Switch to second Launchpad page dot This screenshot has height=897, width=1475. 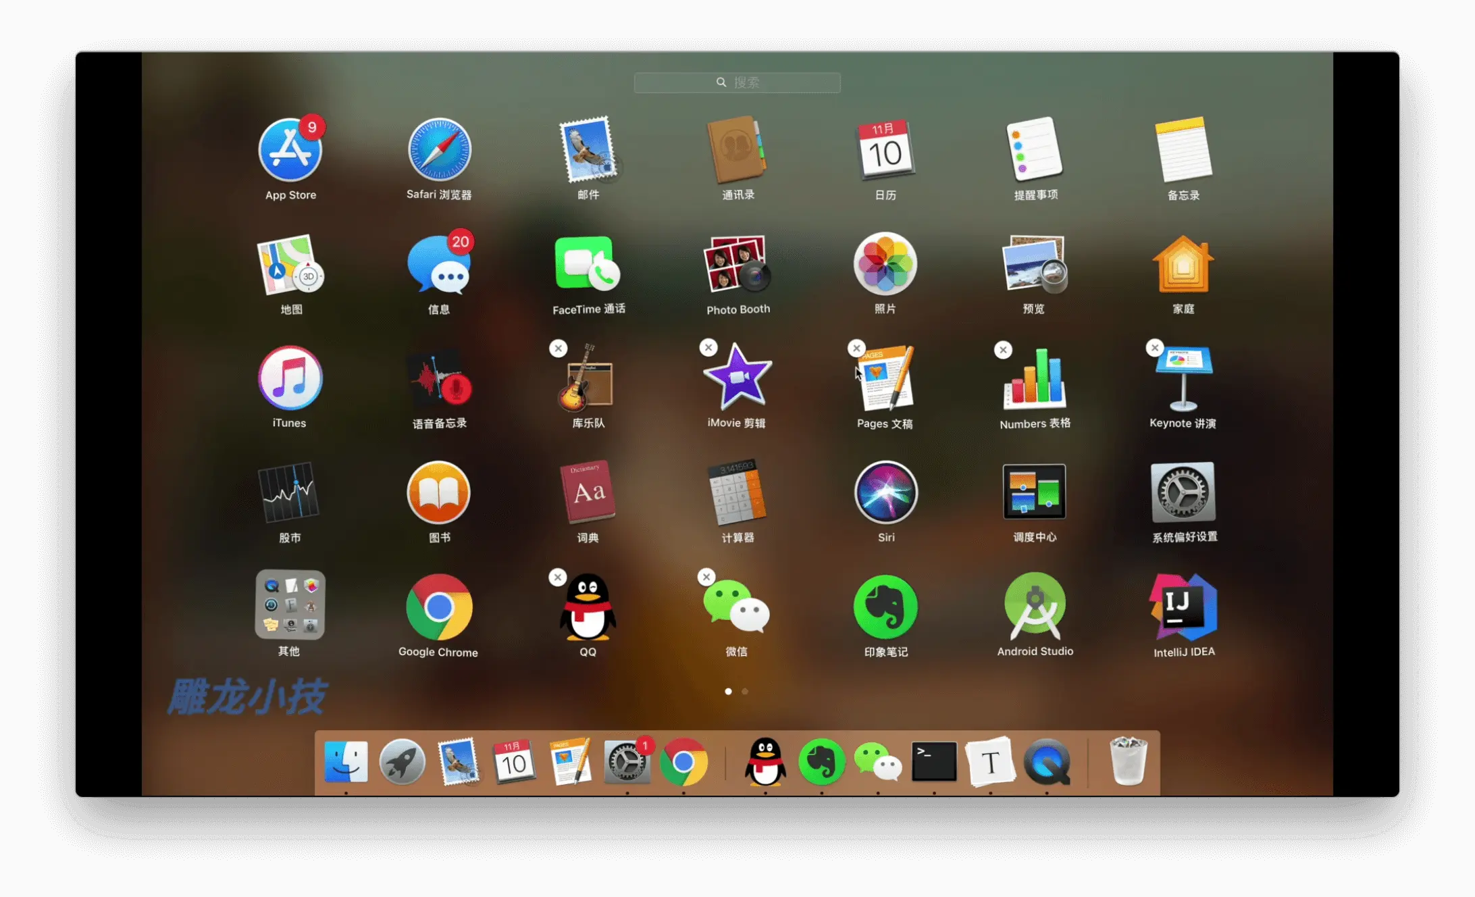744,691
